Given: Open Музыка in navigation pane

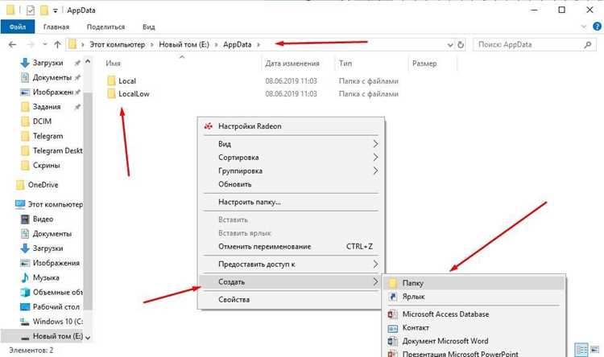Looking at the screenshot, I should (46, 277).
